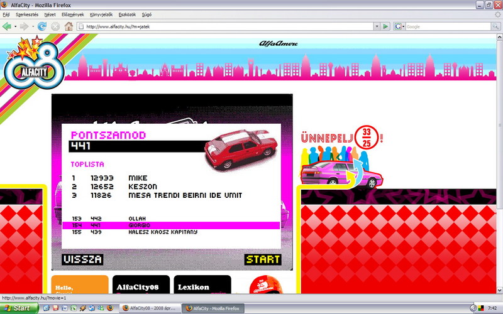Select toplist row KESZON 12652
503x314 pixels.
click(114, 187)
